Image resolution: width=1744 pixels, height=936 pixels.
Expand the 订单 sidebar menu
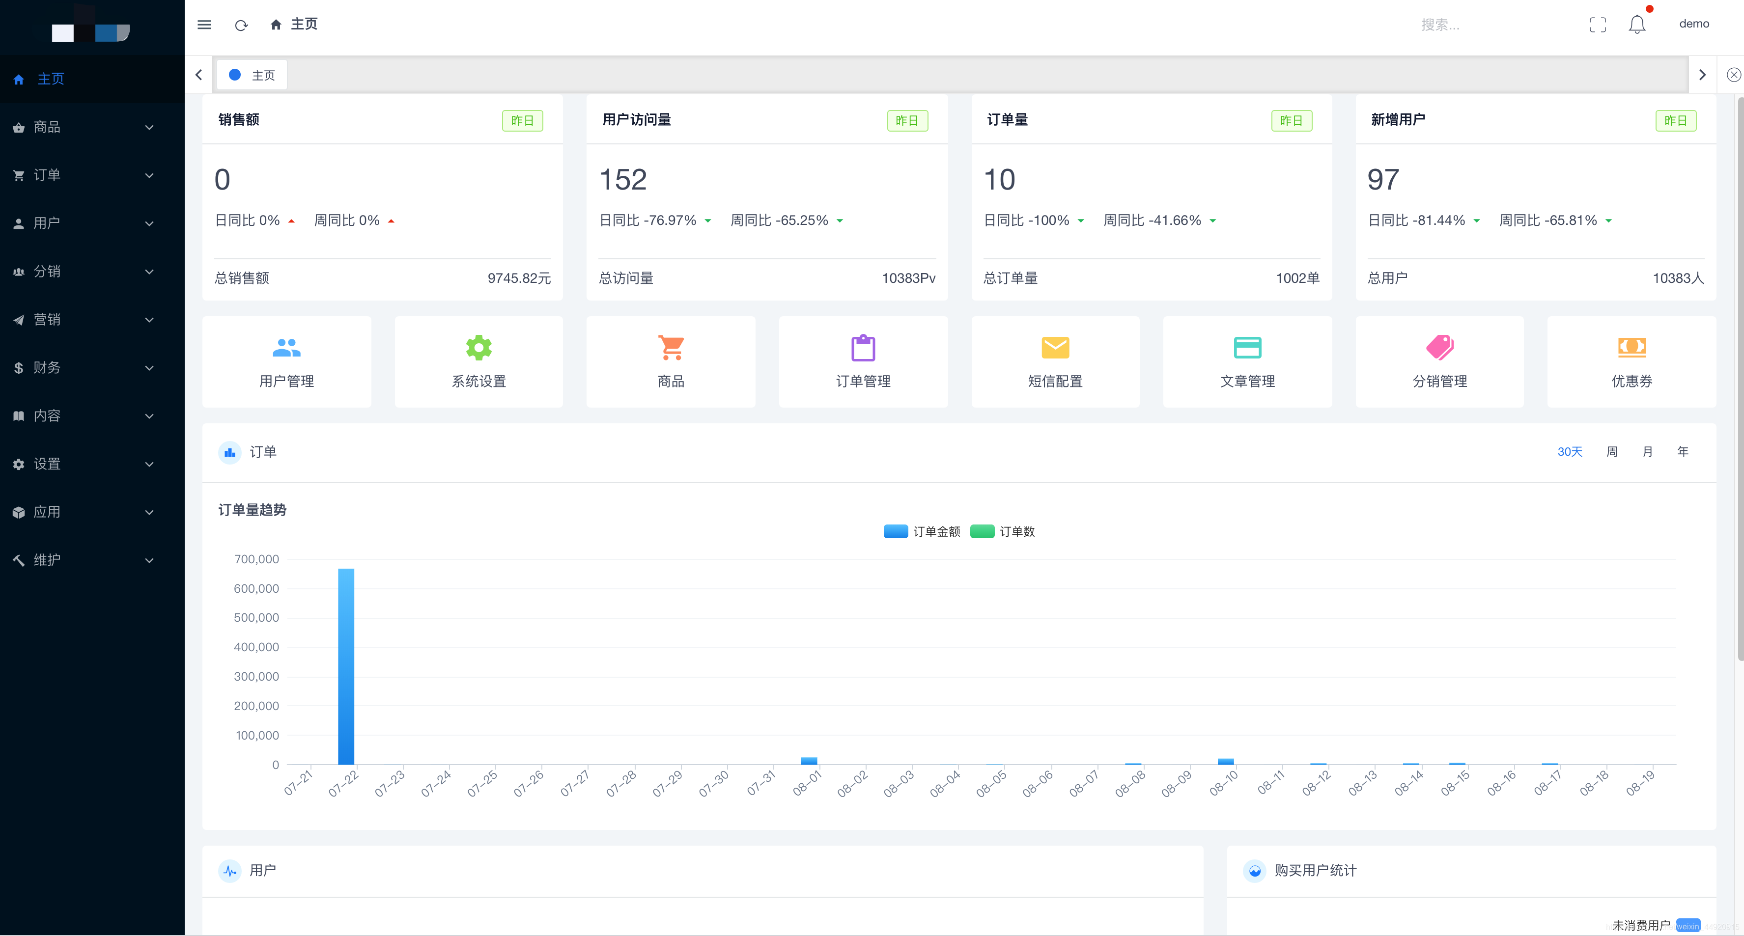click(92, 175)
